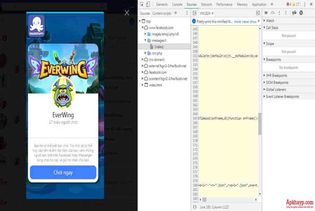Click the EverWing goblin avatar

pos(63,92)
